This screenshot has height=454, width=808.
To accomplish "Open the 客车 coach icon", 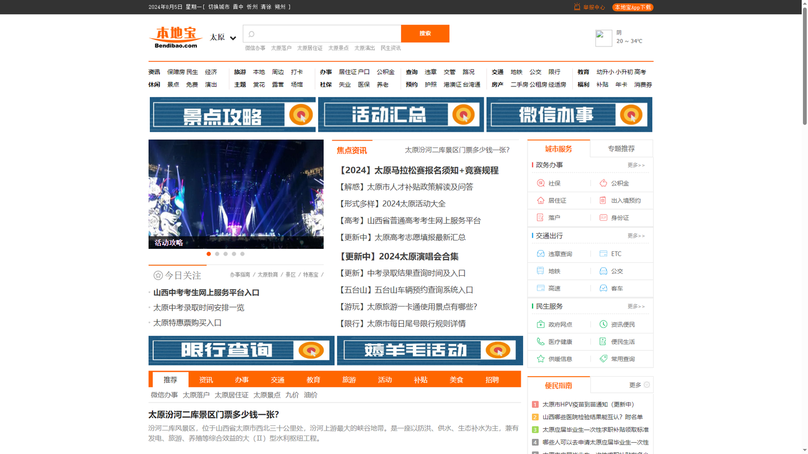I will click(x=603, y=288).
